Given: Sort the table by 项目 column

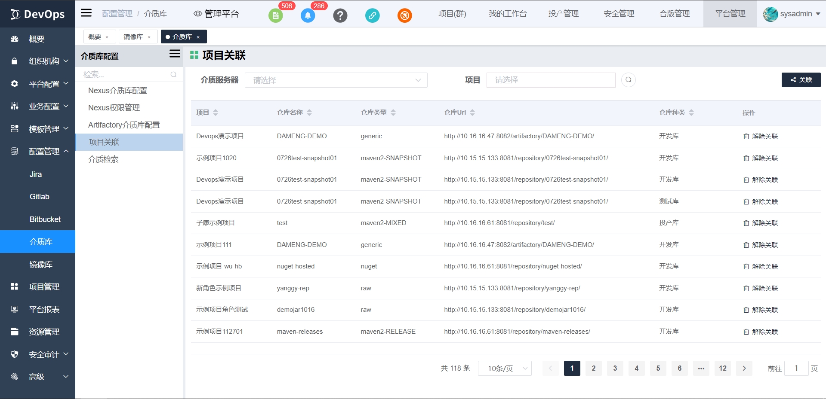Looking at the screenshot, I should (216, 113).
